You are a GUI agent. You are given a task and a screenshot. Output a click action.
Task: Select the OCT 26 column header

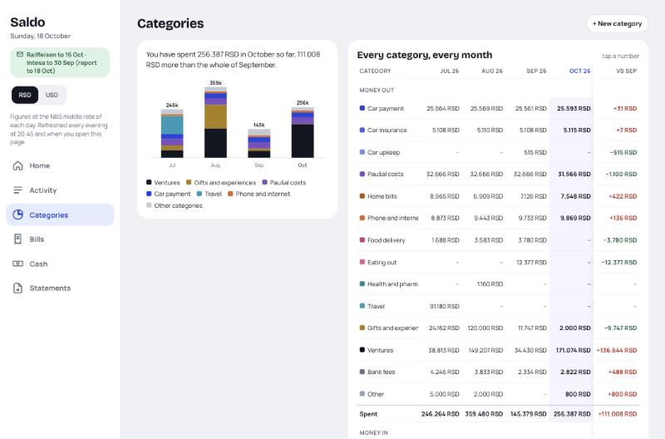[x=579, y=71]
